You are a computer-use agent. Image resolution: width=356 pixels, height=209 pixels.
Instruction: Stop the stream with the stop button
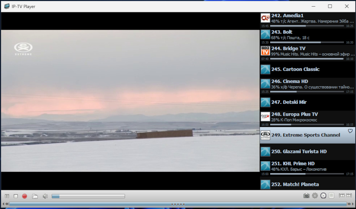16,196
